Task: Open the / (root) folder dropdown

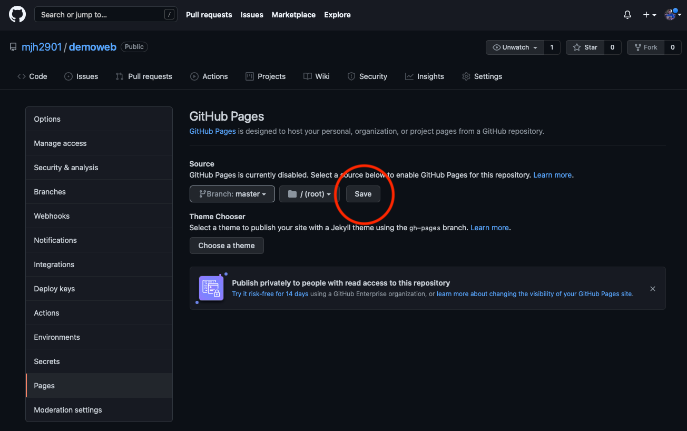Action: coord(309,194)
